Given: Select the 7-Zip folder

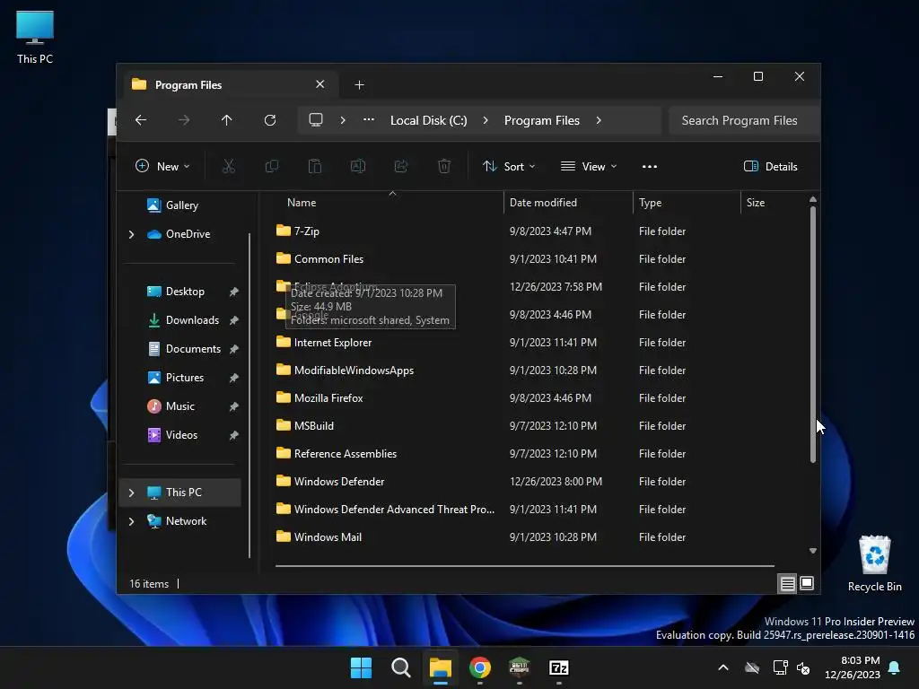Looking at the screenshot, I should coord(307,231).
